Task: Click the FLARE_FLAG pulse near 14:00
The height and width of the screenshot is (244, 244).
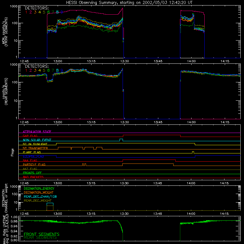Action: coord(193,152)
